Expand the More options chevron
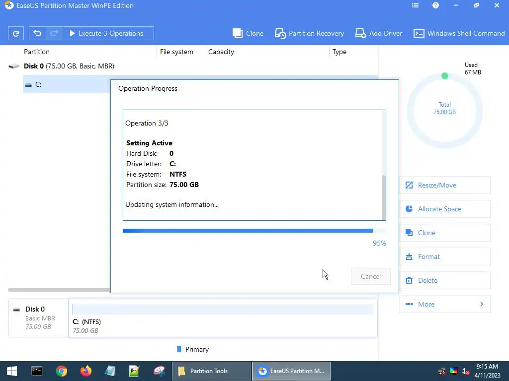The height and width of the screenshot is (381, 509). click(482, 304)
